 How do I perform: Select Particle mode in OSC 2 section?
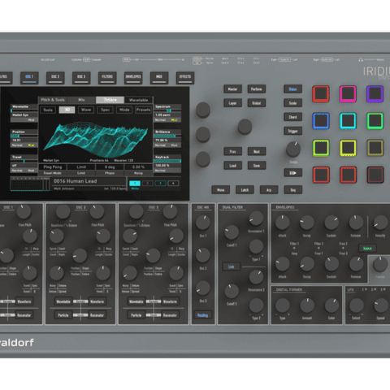63,315
